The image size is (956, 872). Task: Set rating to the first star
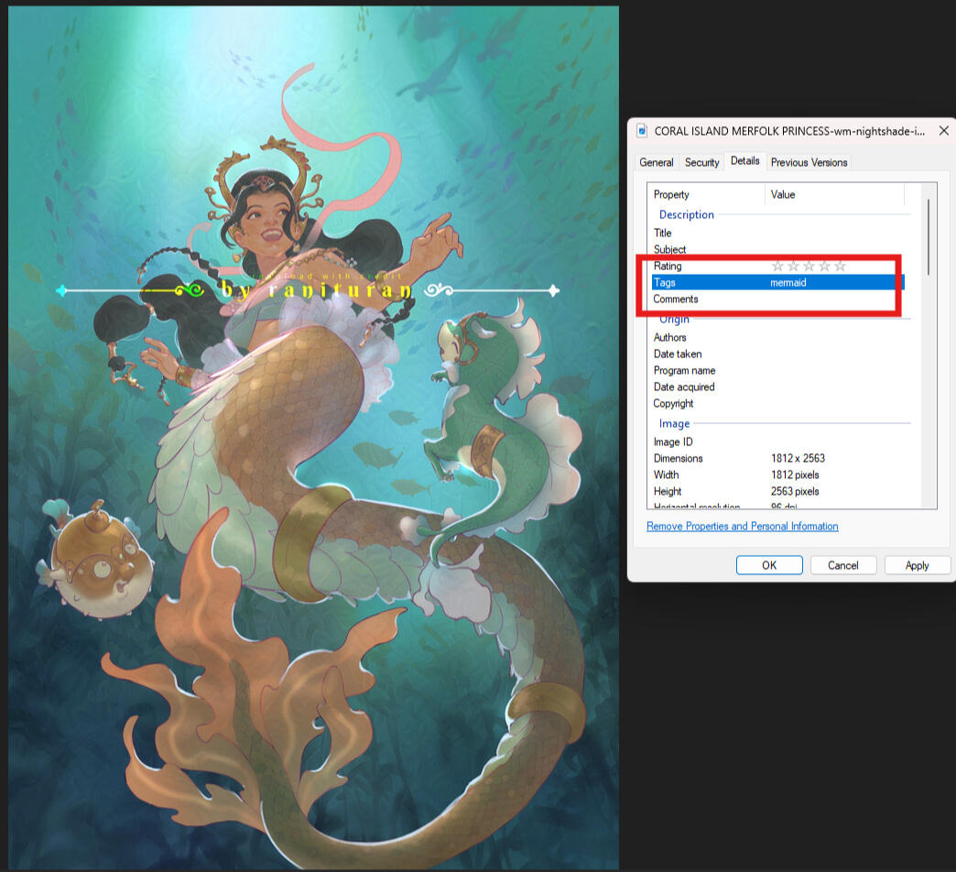[778, 267]
